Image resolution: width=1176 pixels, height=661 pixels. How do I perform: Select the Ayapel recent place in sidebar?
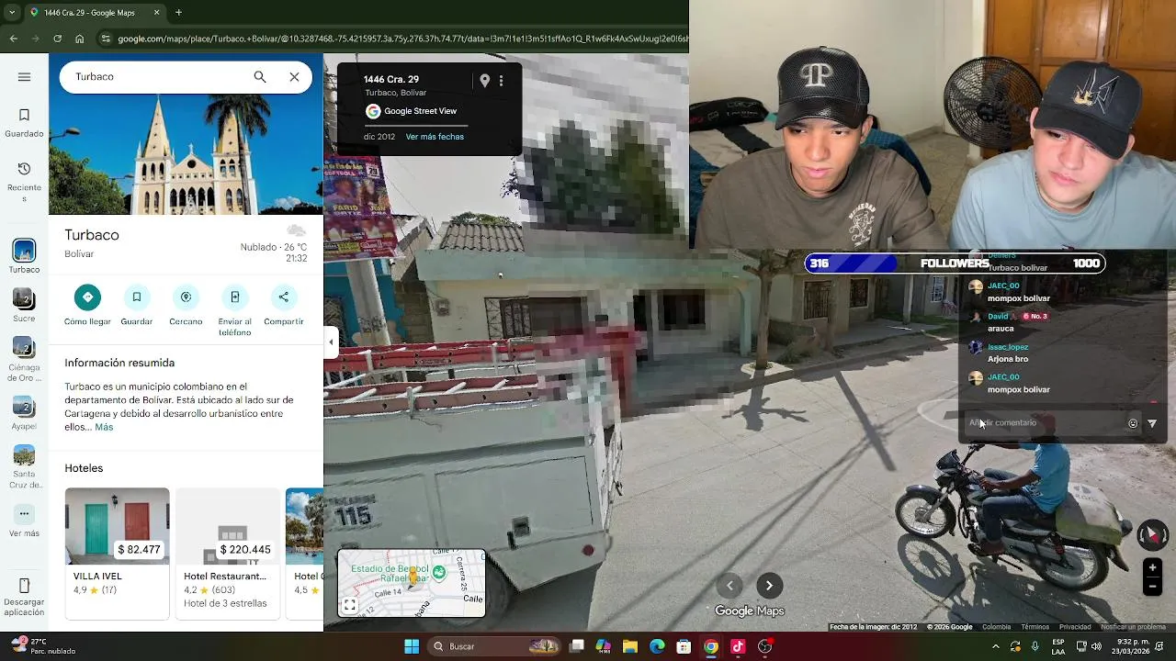[x=24, y=407]
